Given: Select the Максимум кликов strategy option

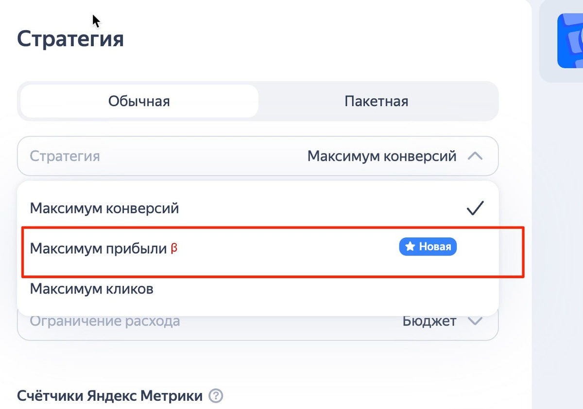Looking at the screenshot, I should pos(92,289).
